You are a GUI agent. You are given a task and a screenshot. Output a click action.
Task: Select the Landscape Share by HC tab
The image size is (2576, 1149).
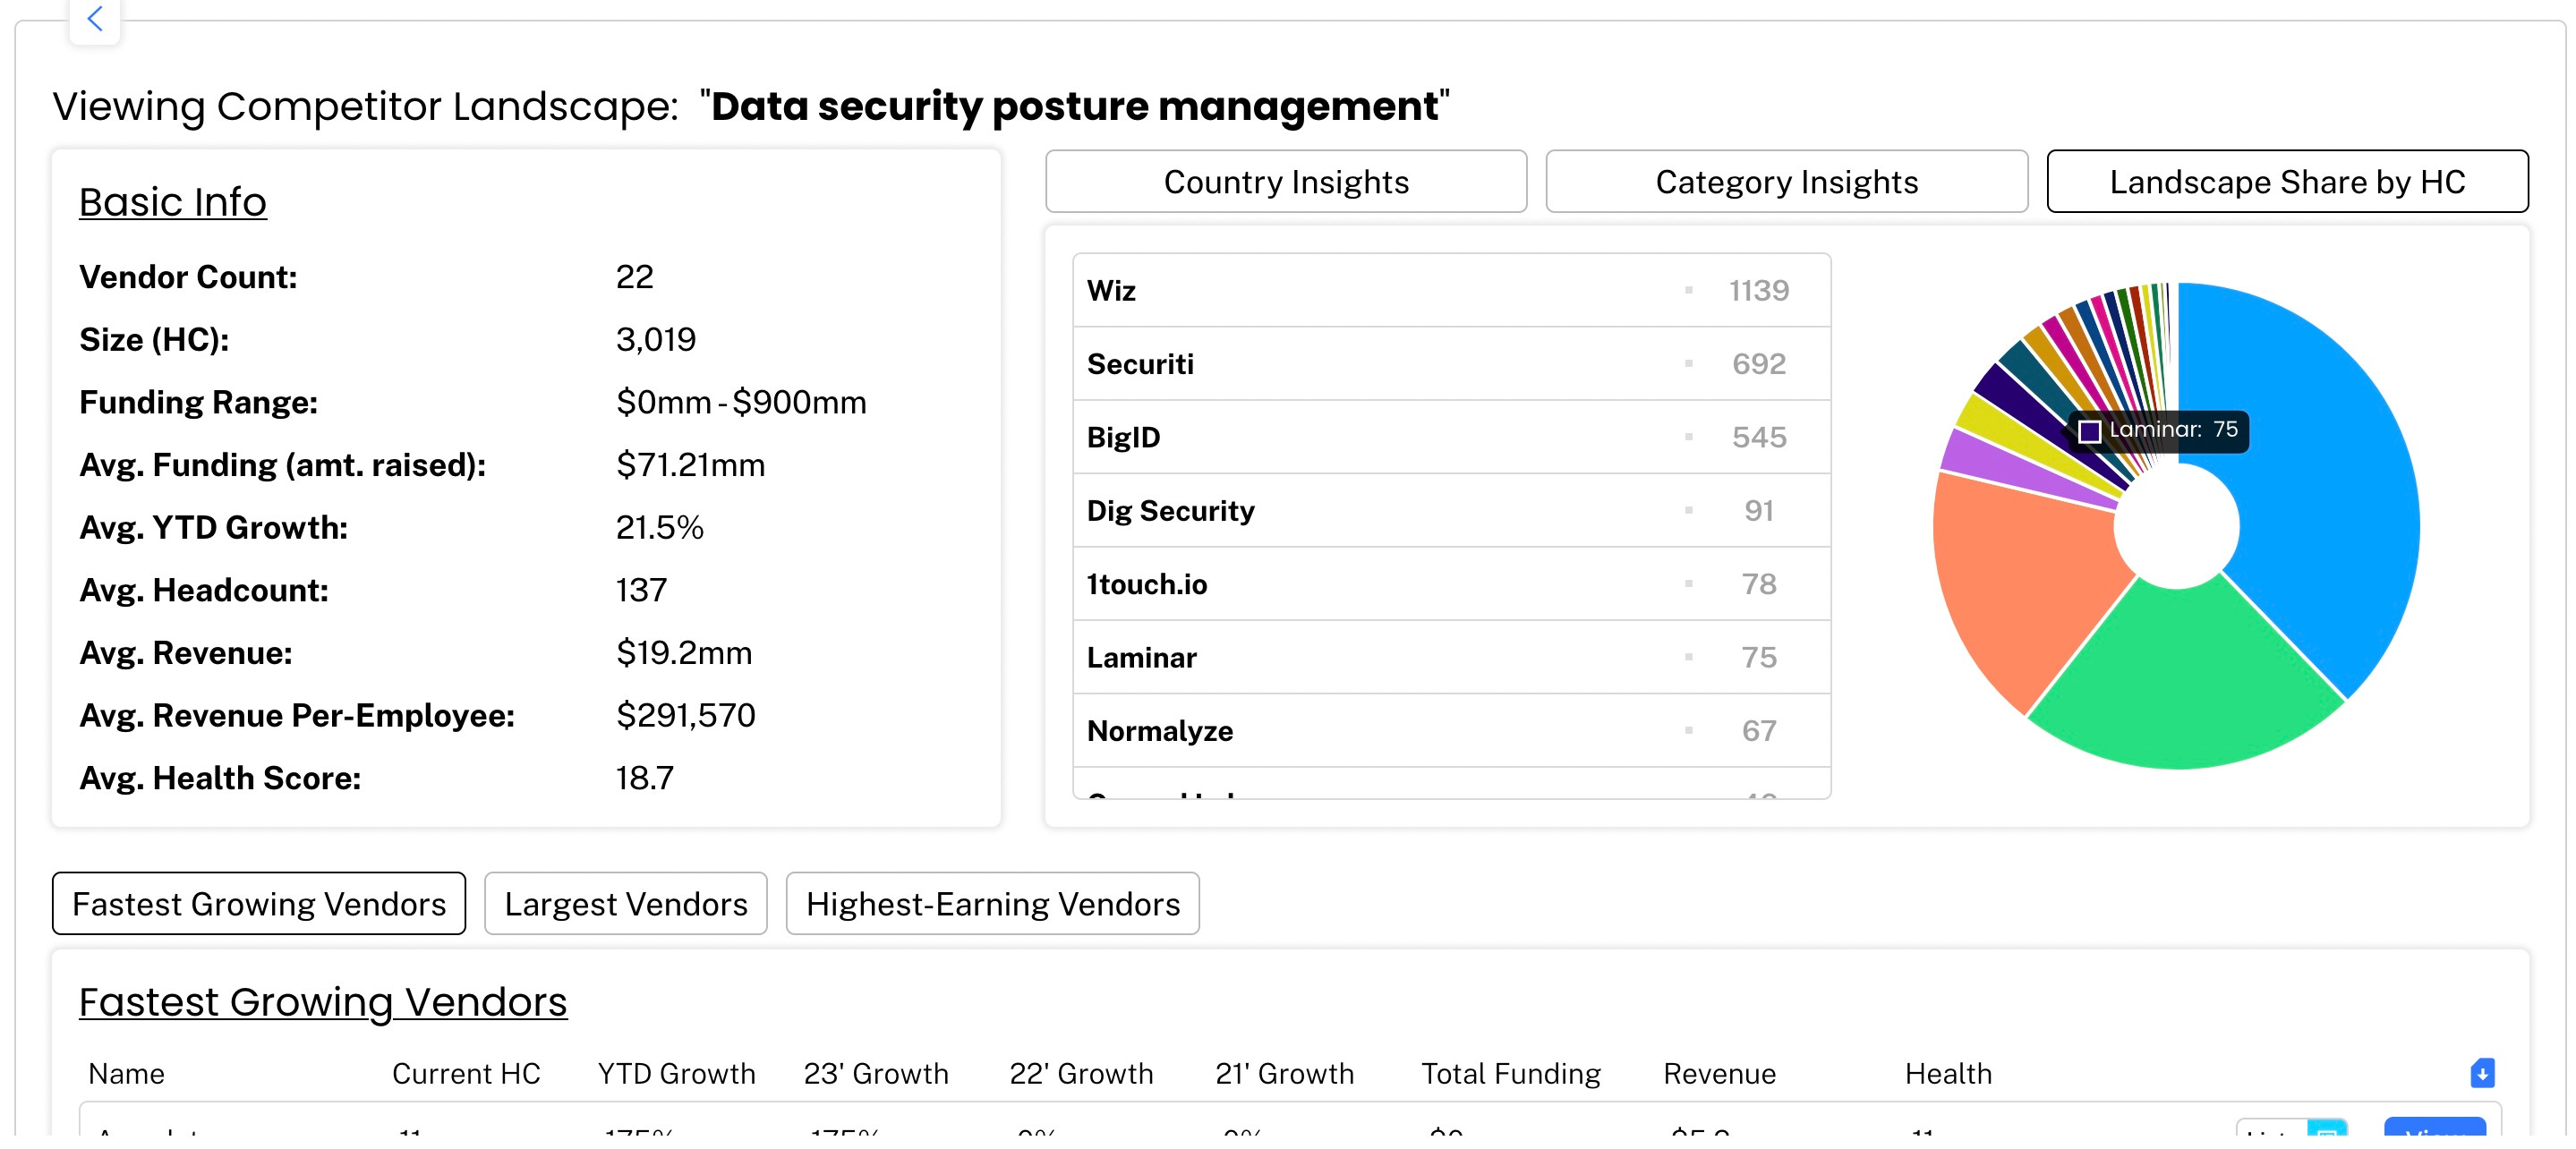coord(2287,182)
